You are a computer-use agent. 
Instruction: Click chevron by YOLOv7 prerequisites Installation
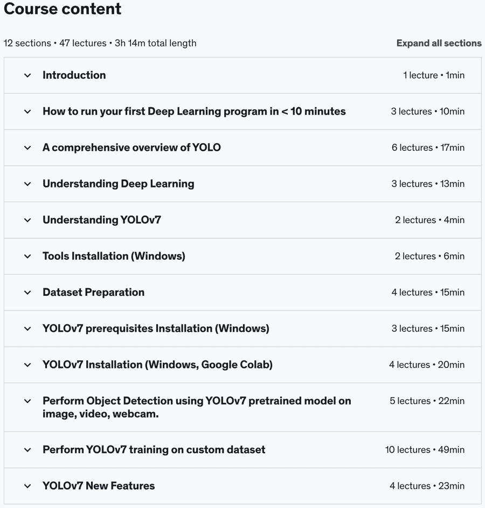click(x=27, y=329)
